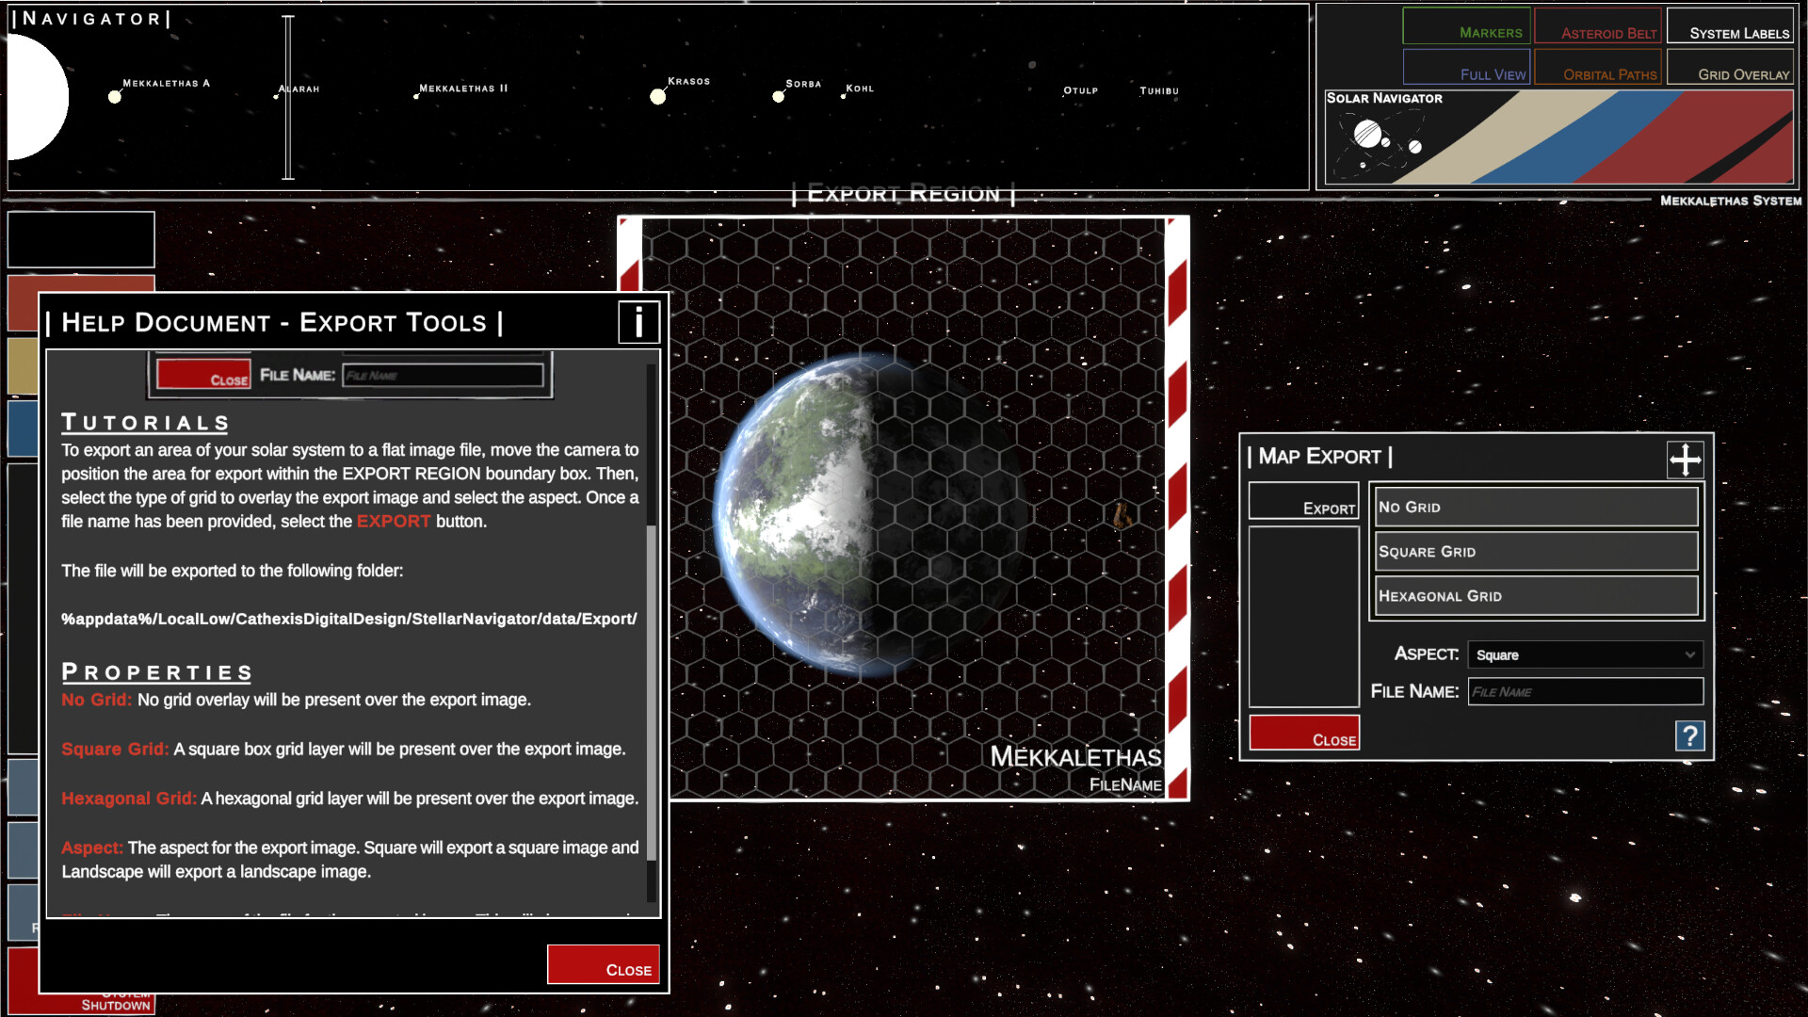Open the Aspect dropdown in Map Export
The height and width of the screenshot is (1017, 1808).
pos(1585,654)
